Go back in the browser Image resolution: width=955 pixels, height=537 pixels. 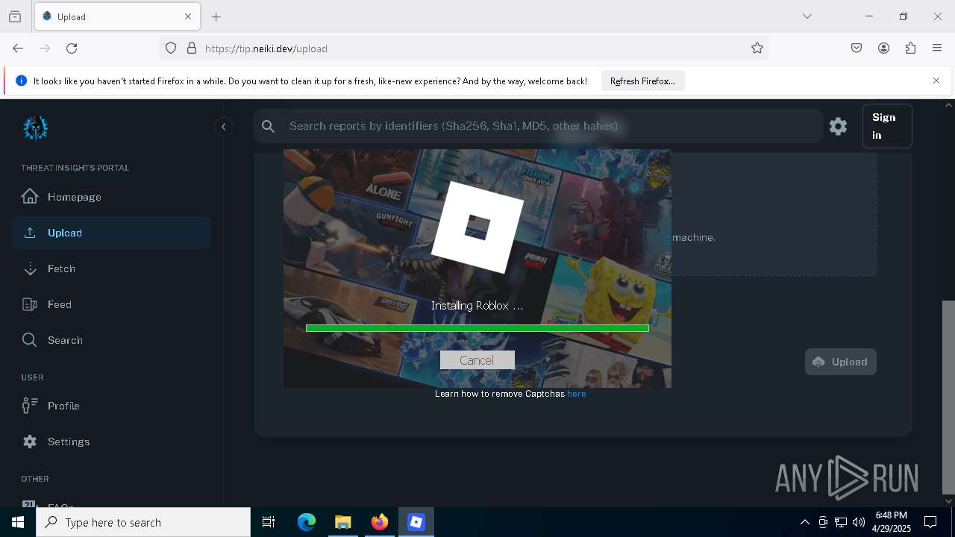18,48
